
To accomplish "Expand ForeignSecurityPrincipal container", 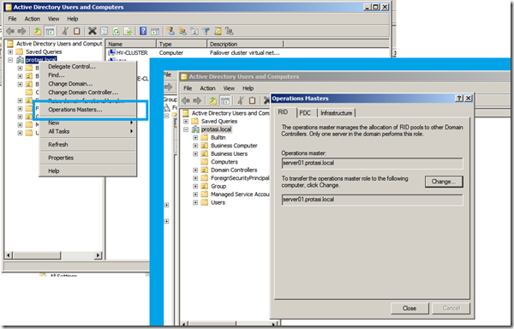I will click(x=195, y=178).
